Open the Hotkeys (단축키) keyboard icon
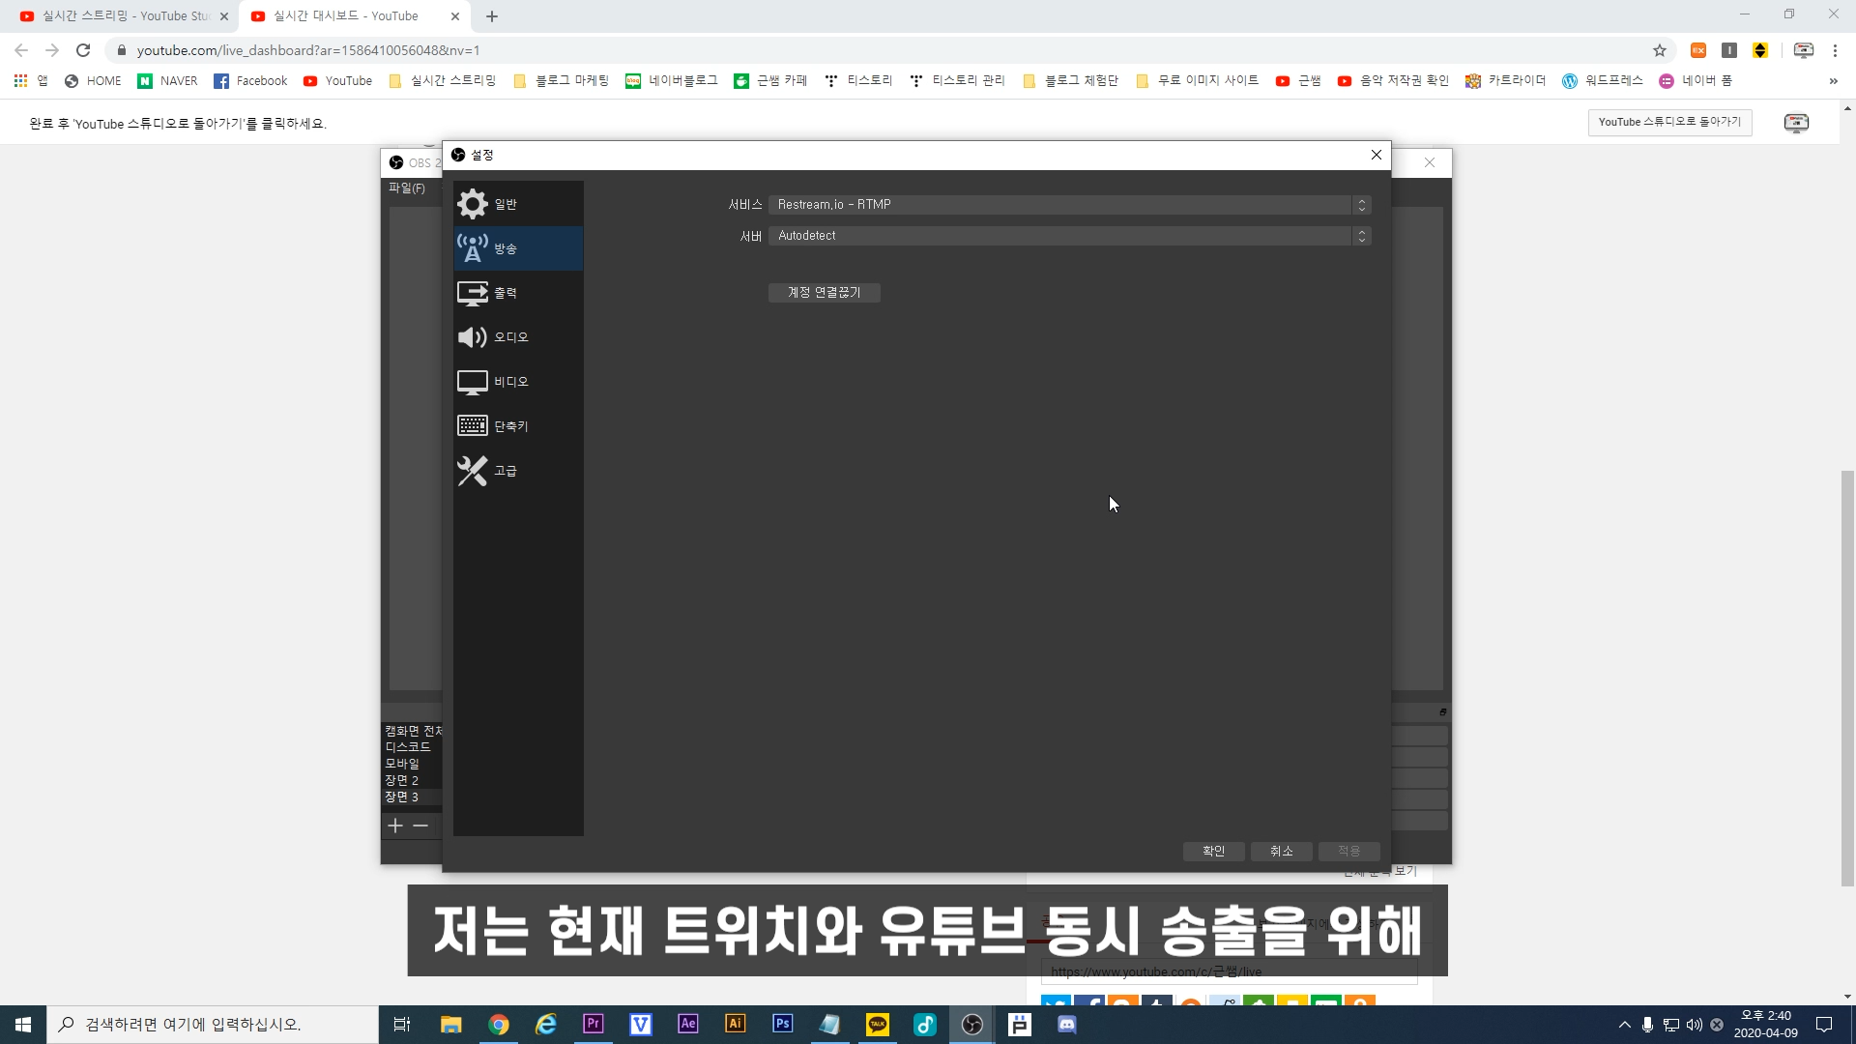 click(473, 425)
